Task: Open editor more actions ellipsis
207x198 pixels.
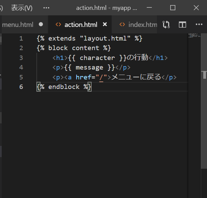Action: pyautogui.click(x=199, y=25)
